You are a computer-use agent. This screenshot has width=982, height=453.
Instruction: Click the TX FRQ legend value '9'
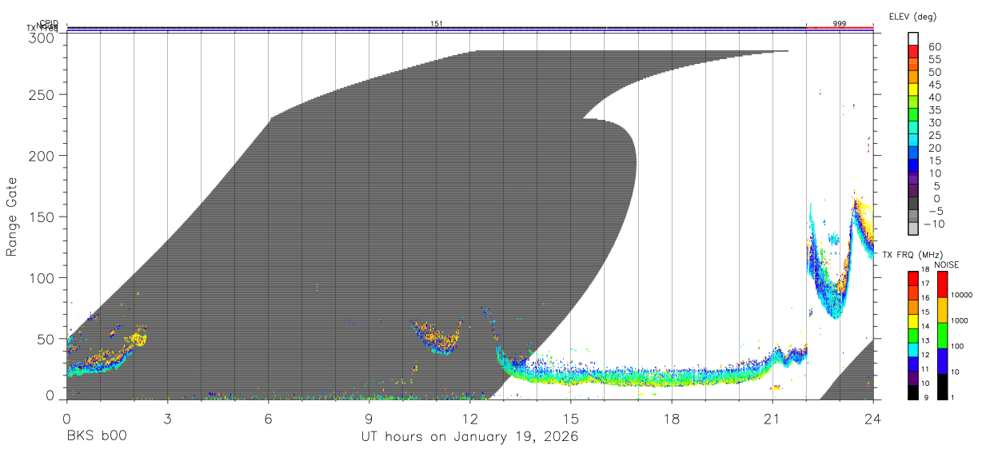point(928,397)
